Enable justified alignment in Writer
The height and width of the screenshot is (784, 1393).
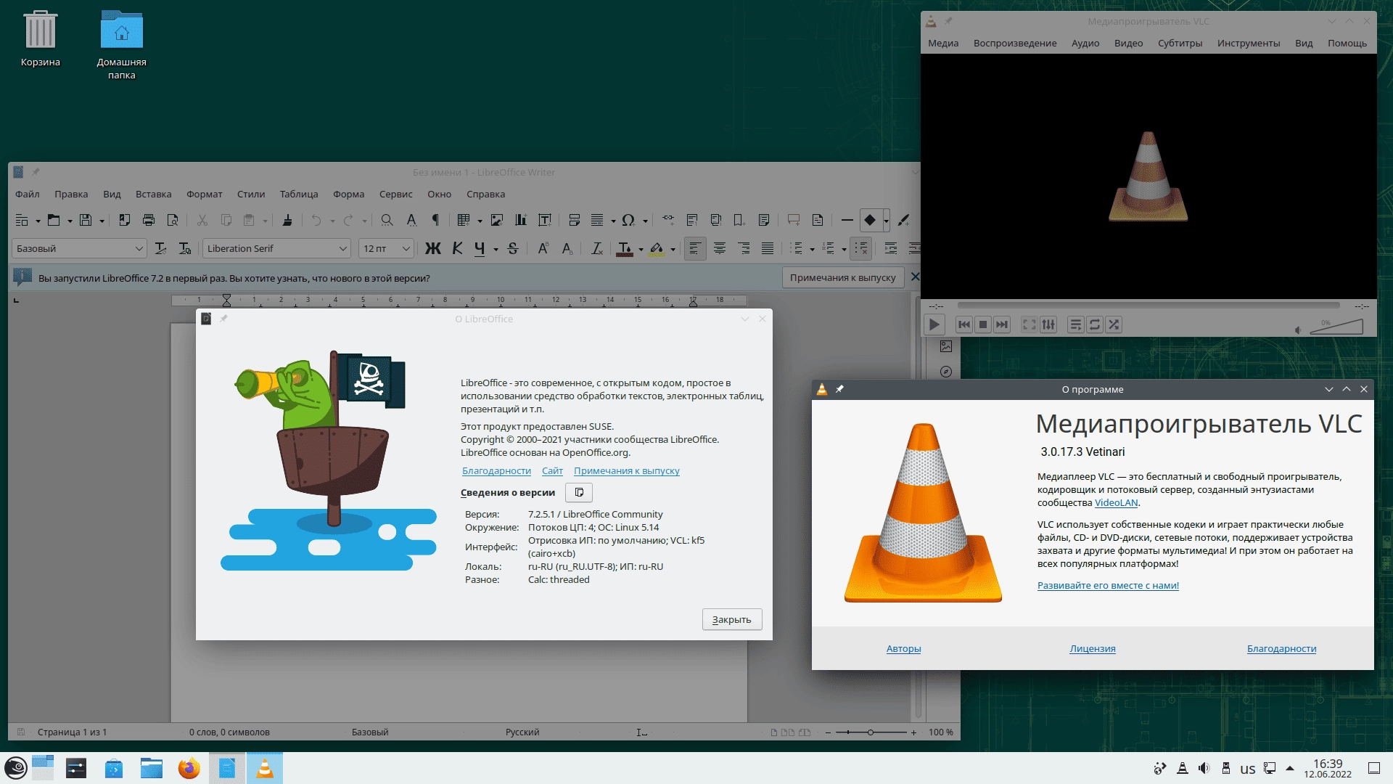[x=768, y=248]
